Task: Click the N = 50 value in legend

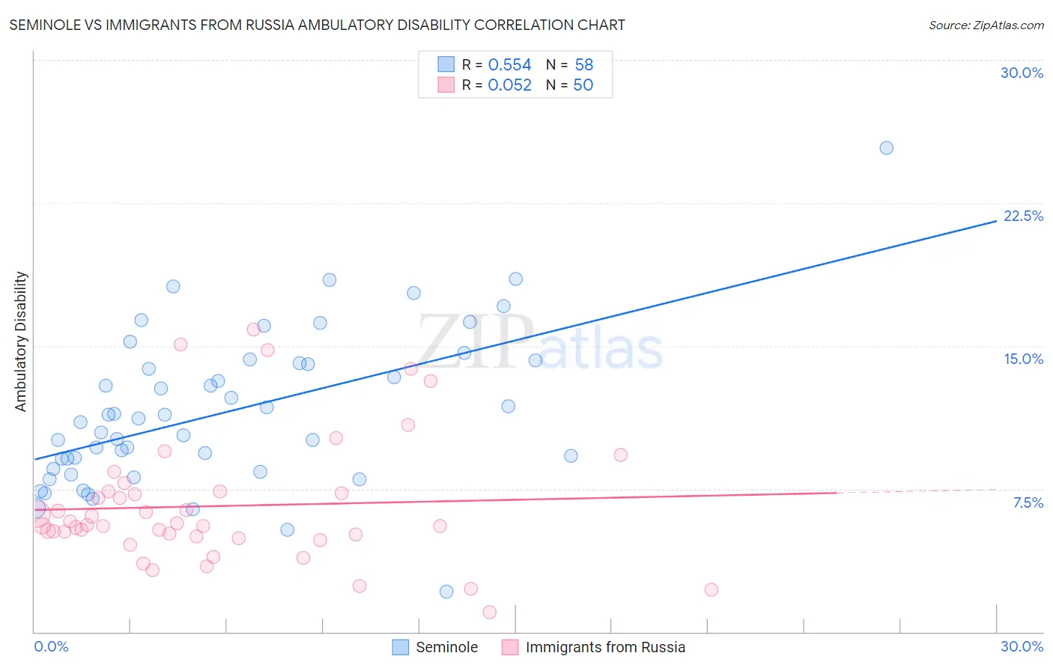Action: tap(570, 85)
